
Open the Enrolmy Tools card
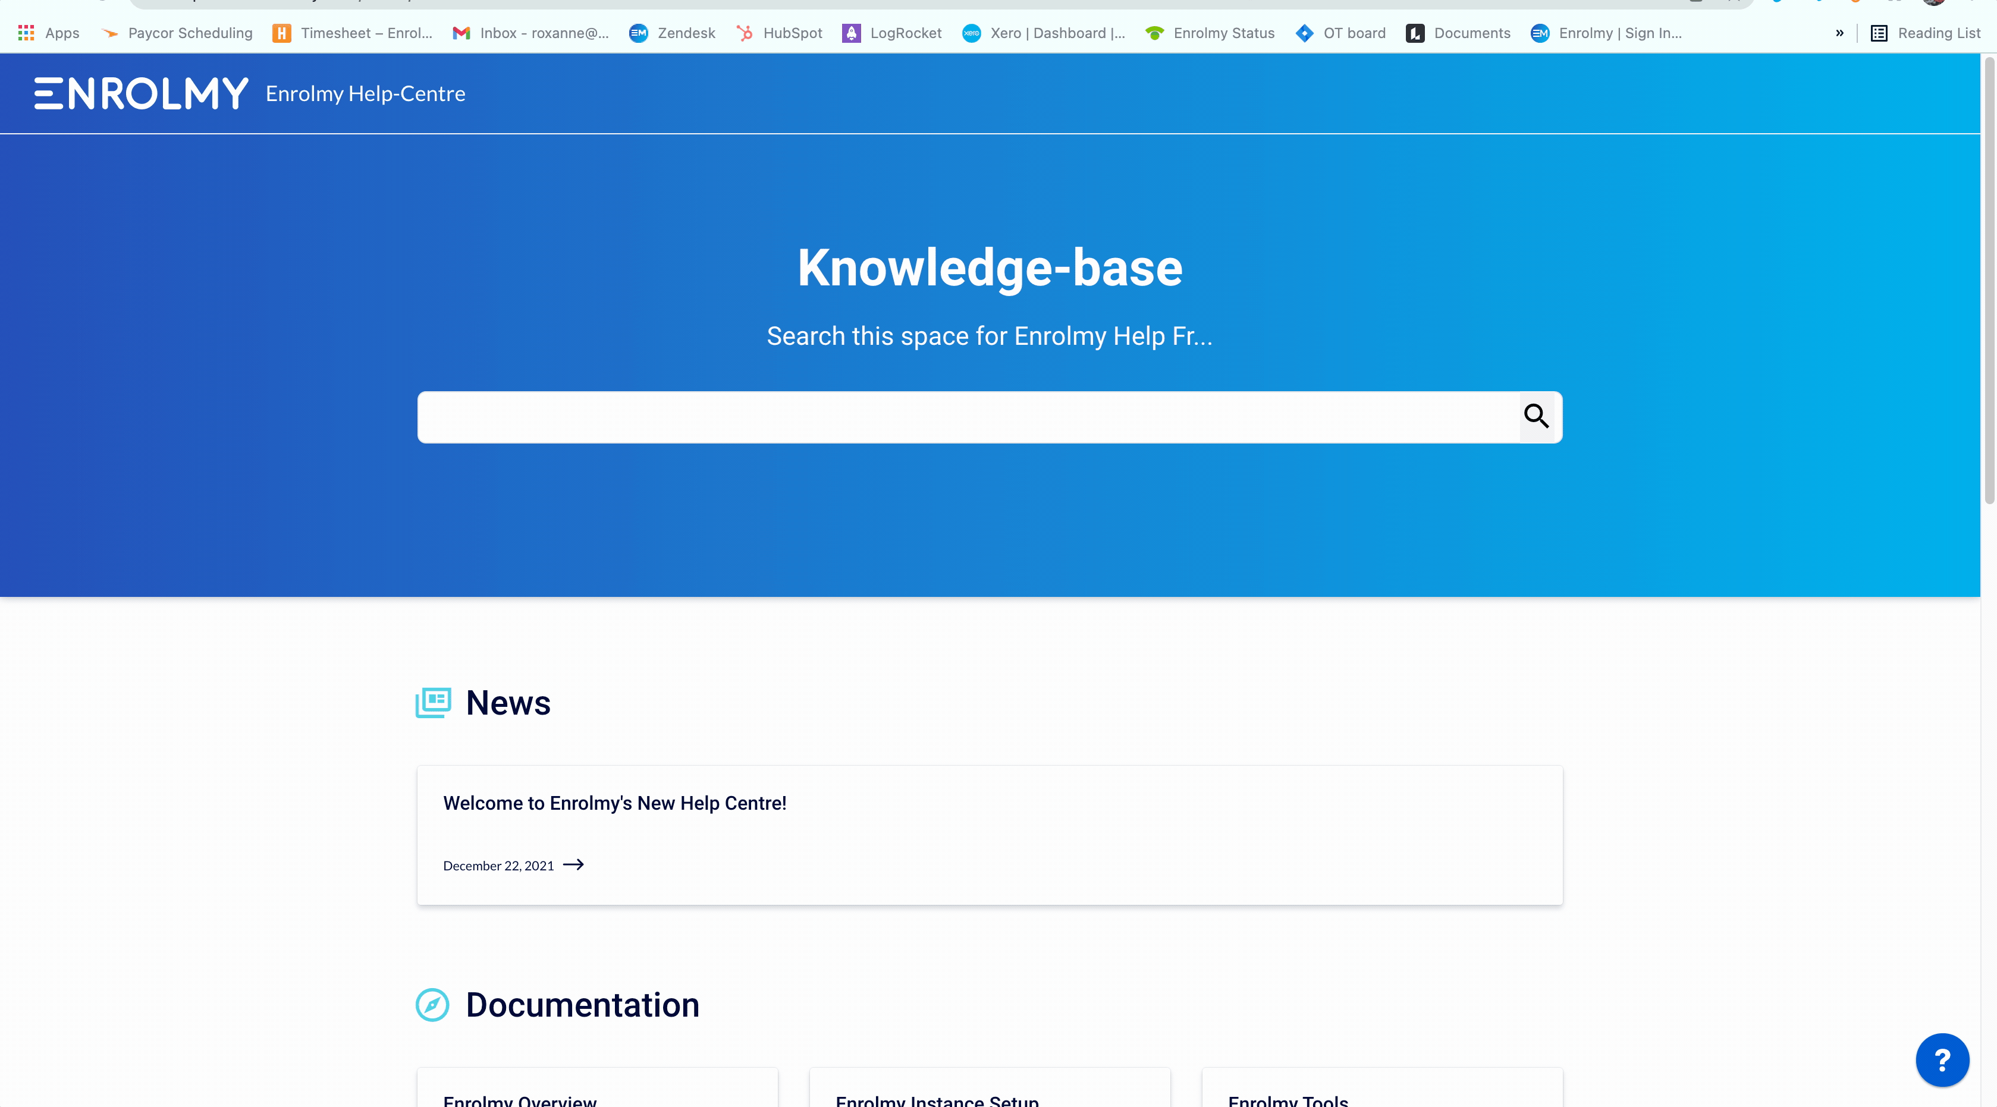(x=1382, y=1087)
